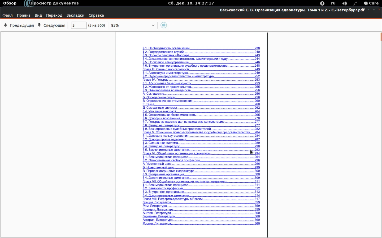Open the Австрия. Литература link
This screenshot has width=382, height=238.
158,220
